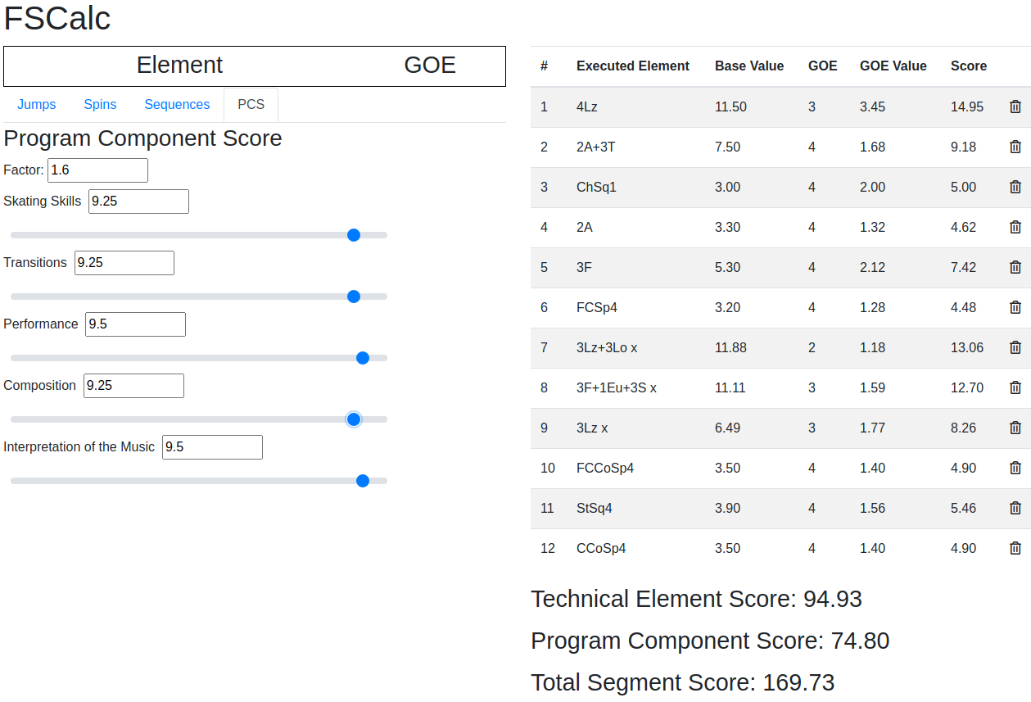Viewport: 1031px width, 702px height.
Task: Click the Skating Skills slider handle
Action: [354, 235]
